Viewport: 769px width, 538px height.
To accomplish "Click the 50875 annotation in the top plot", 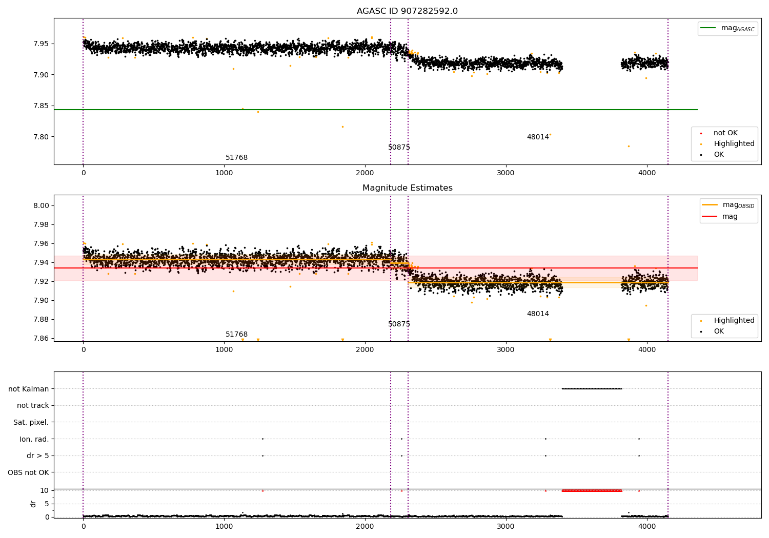I will point(399,148).
